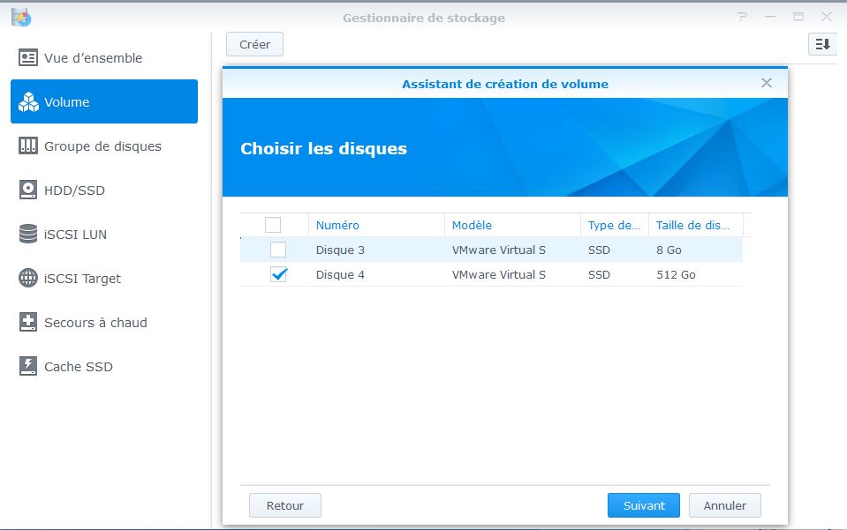This screenshot has width=847, height=530.
Task: Click the Vue d'ensemble overview icon
Action: 28,57
